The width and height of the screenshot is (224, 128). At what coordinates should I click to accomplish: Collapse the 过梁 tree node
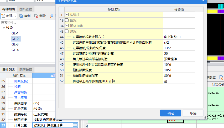click(x=4, y=28)
